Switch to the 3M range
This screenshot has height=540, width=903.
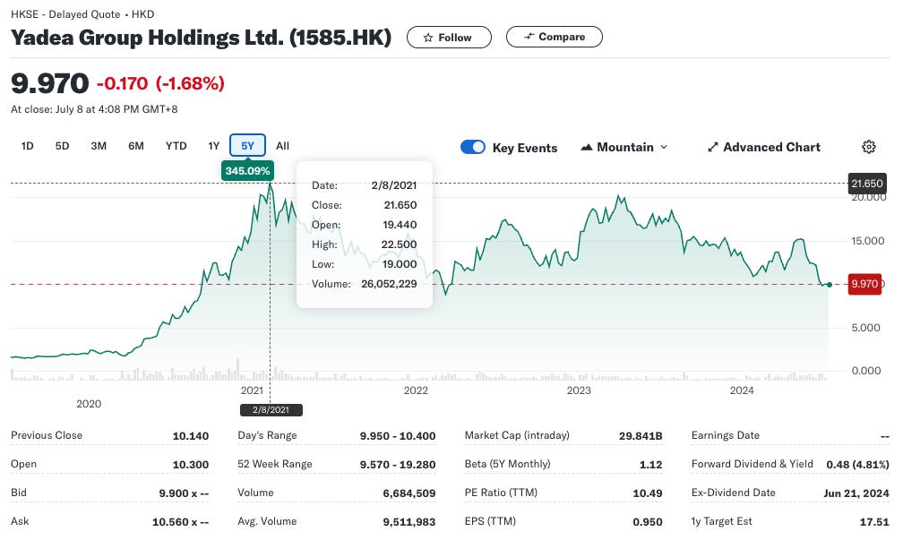(99, 146)
